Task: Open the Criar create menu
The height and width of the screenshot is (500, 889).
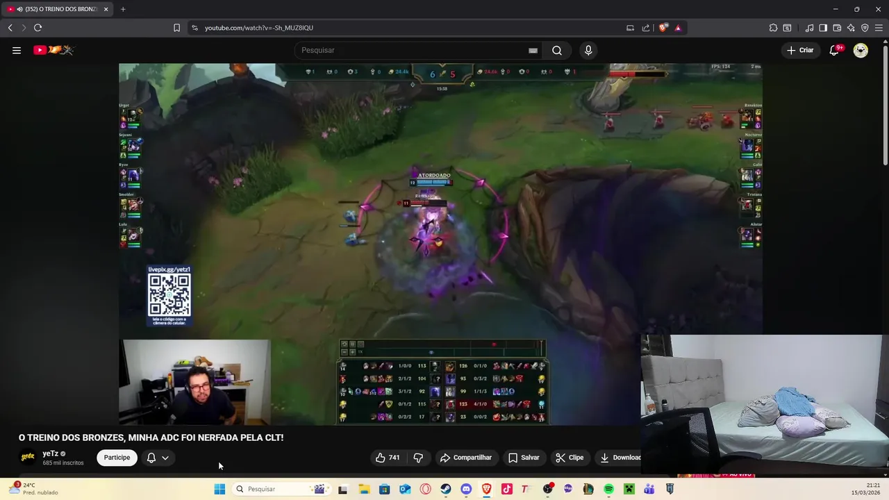Action: coord(799,50)
